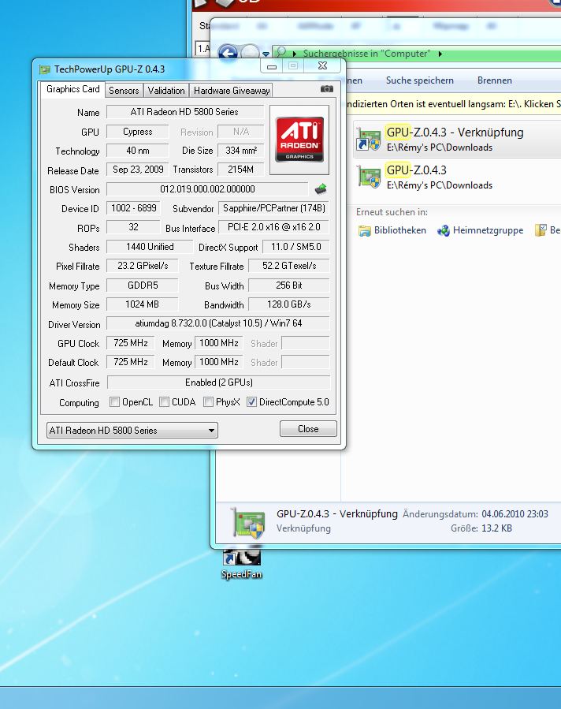Click the Name field ATI Radeon HD 5800 Series

point(185,112)
